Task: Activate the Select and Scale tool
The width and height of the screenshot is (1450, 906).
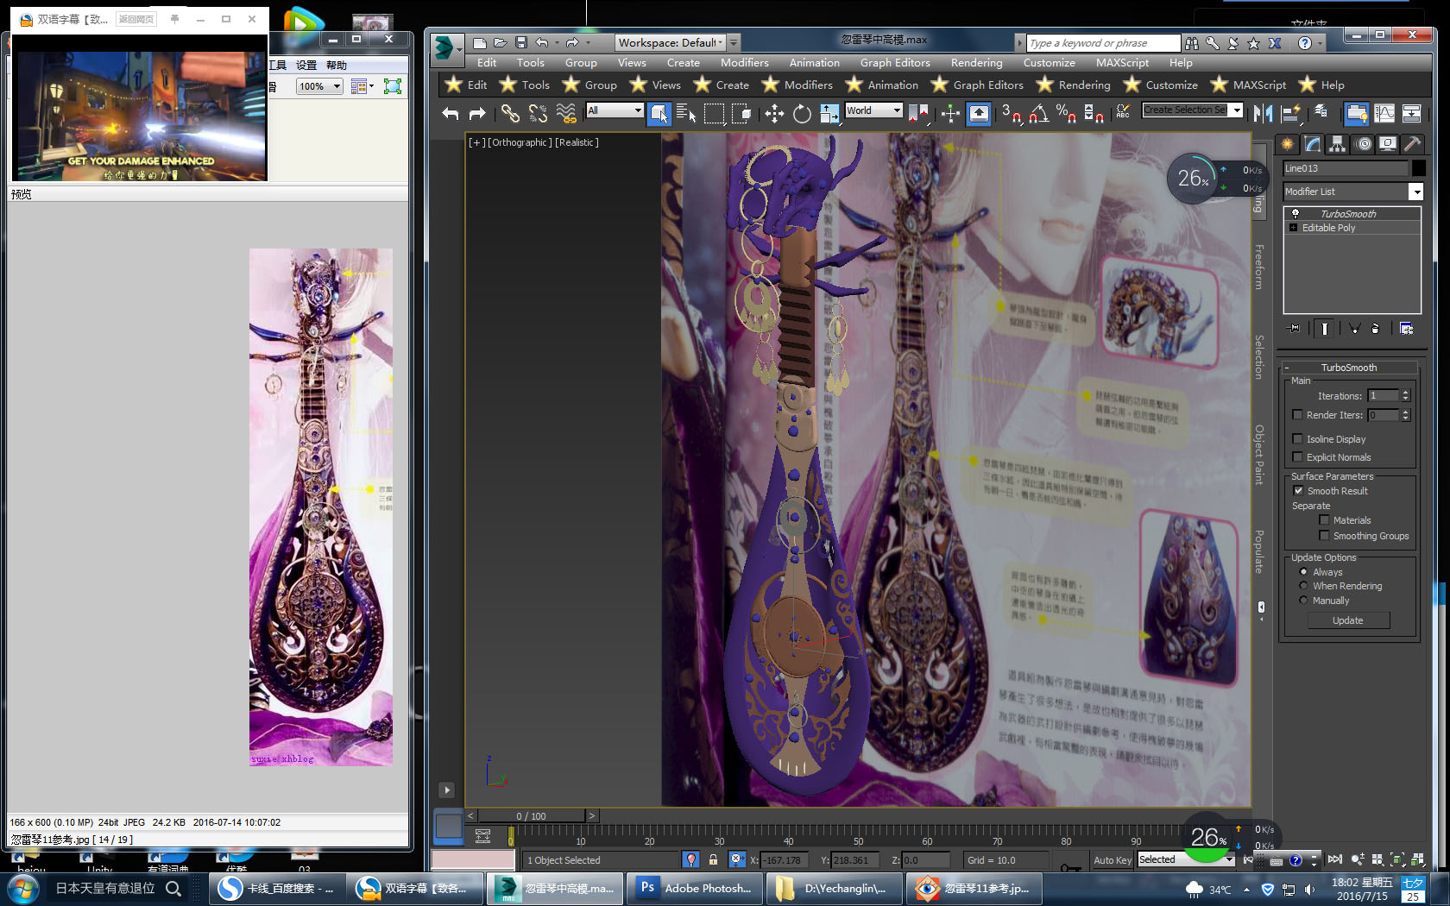Action: pos(829,113)
